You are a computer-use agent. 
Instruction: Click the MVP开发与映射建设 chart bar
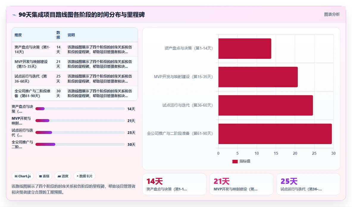pyautogui.click(x=258, y=77)
